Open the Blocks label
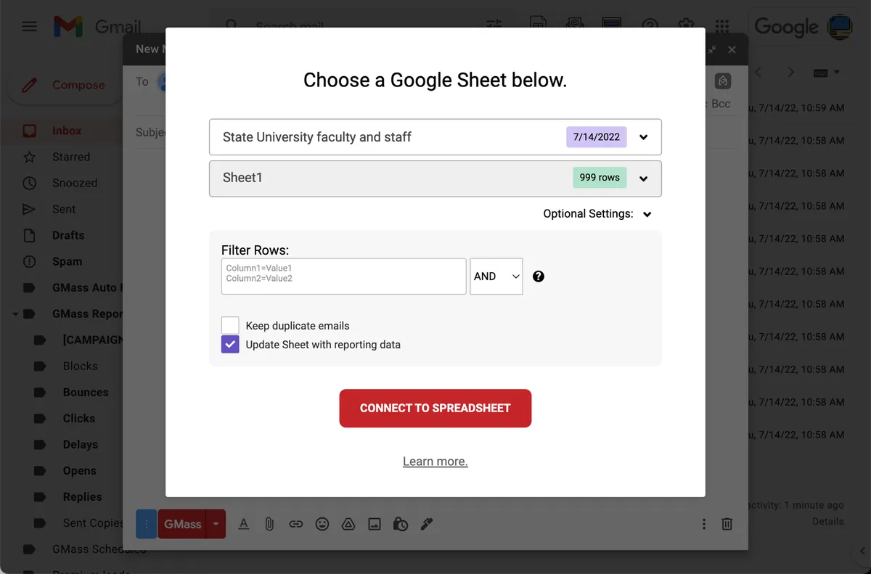This screenshot has height=574, width=871. click(x=80, y=366)
